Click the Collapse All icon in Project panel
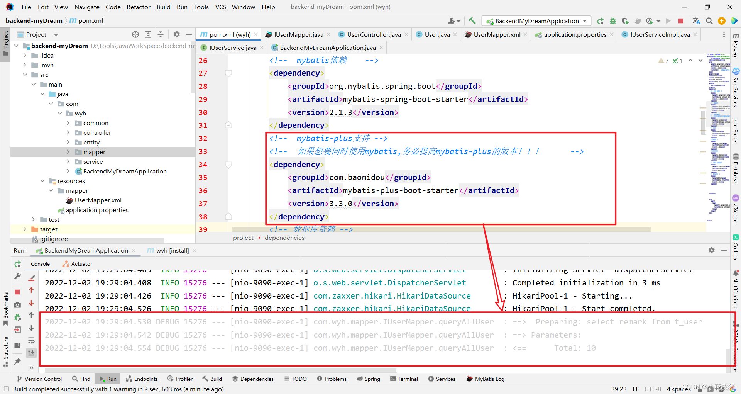 coord(161,34)
